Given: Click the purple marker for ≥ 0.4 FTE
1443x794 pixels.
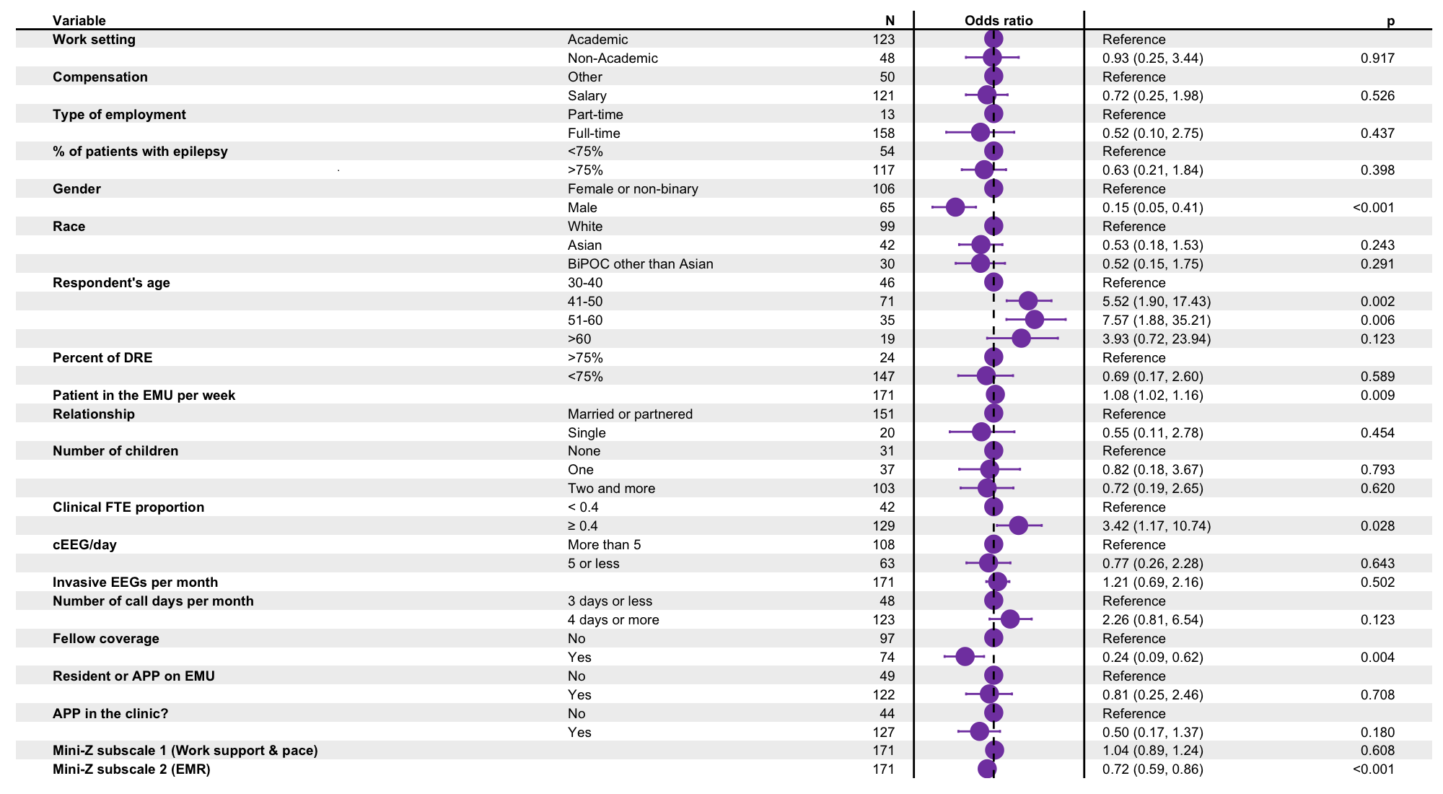Looking at the screenshot, I should click(1018, 525).
